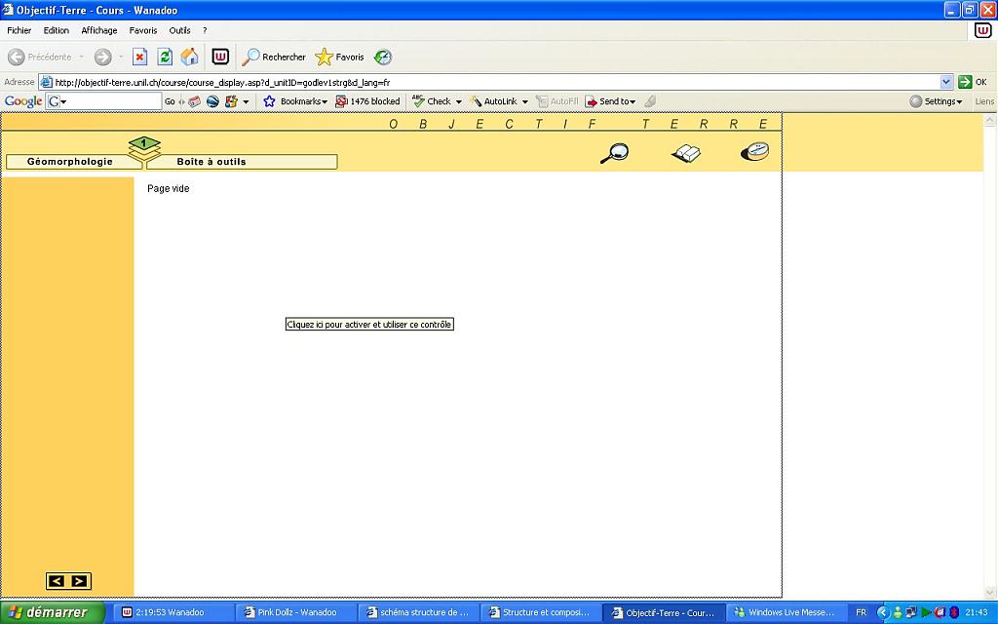This screenshot has height=624, width=998.
Task: Click the highlighter pen icon
Action: tap(650, 101)
